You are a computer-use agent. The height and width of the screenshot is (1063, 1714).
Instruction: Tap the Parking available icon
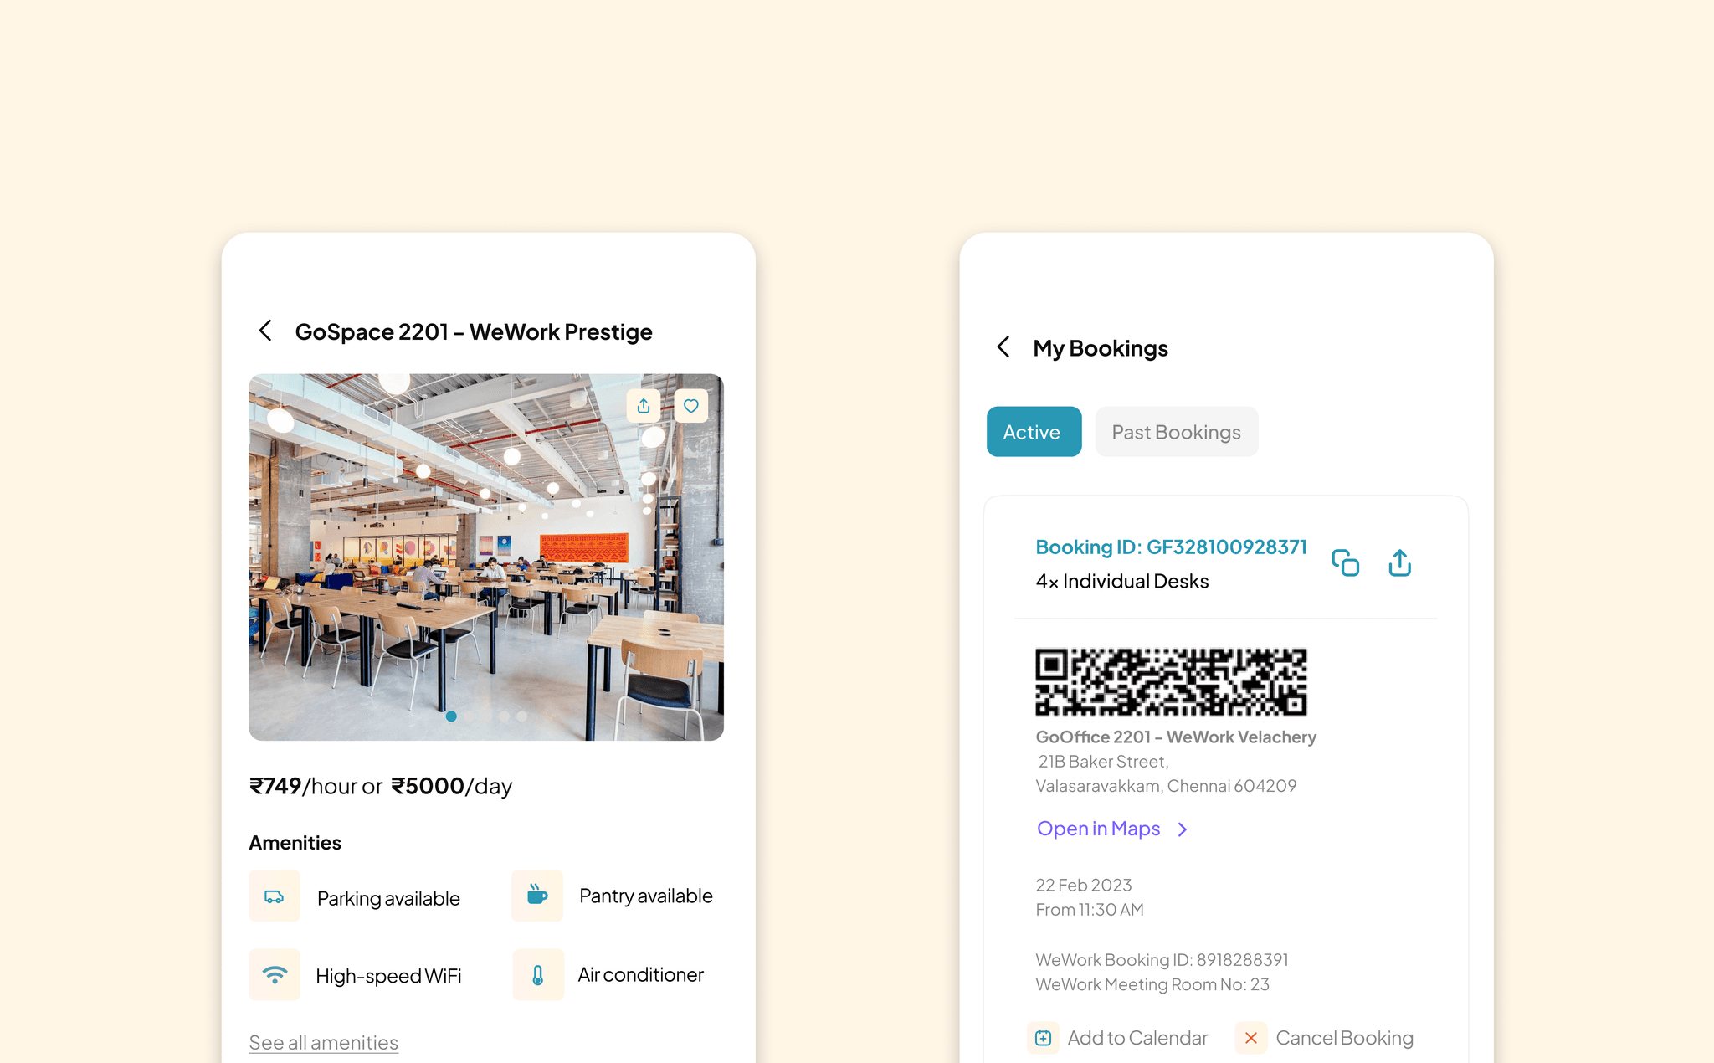pyautogui.click(x=275, y=896)
